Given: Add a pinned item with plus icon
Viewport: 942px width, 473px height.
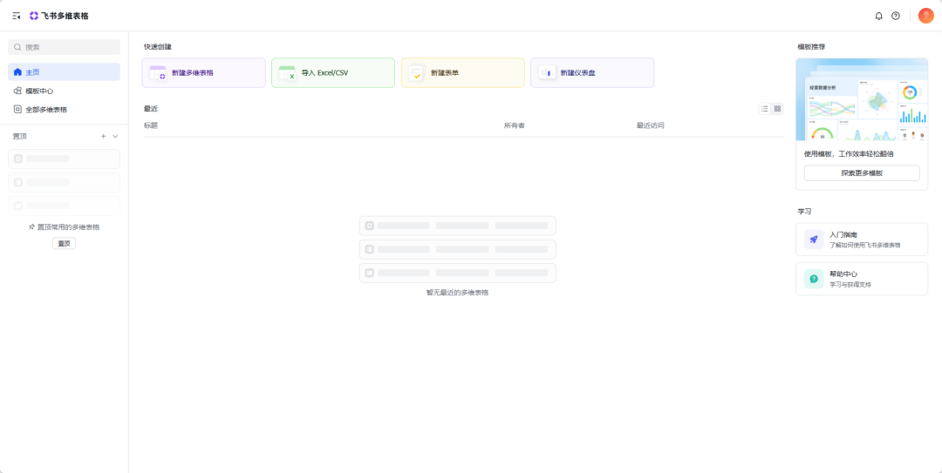Looking at the screenshot, I should coord(103,136).
